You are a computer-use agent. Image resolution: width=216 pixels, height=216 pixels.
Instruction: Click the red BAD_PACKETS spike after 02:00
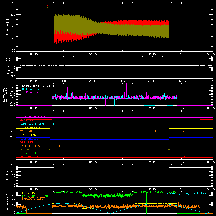click(185, 157)
